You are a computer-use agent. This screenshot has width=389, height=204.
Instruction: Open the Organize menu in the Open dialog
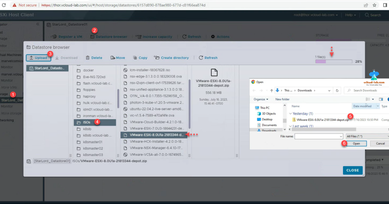261,99
